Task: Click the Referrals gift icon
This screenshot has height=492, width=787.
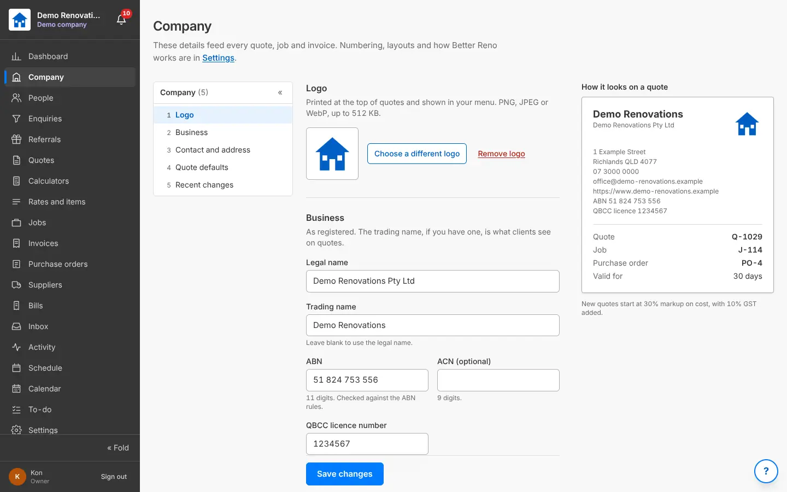Action: coord(16,139)
